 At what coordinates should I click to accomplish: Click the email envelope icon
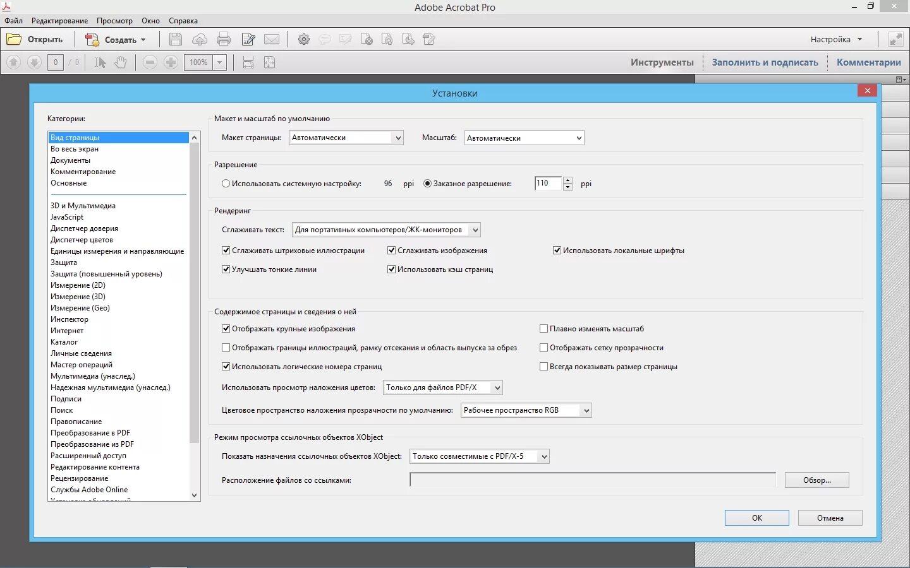pyautogui.click(x=272, y=39)
